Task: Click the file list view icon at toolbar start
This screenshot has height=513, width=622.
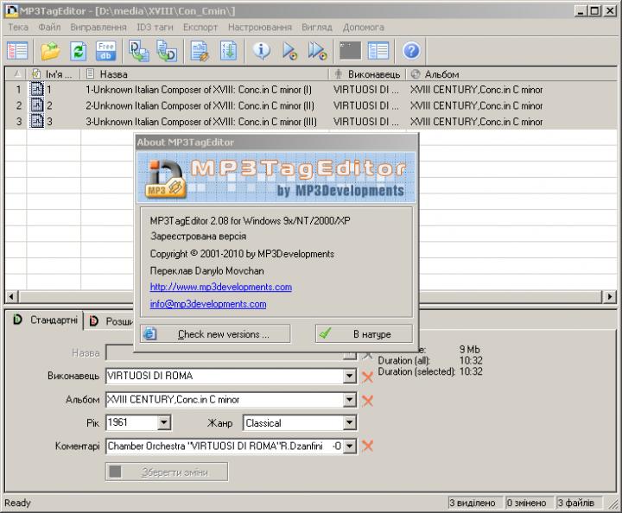Action: [x=17, y=51]
